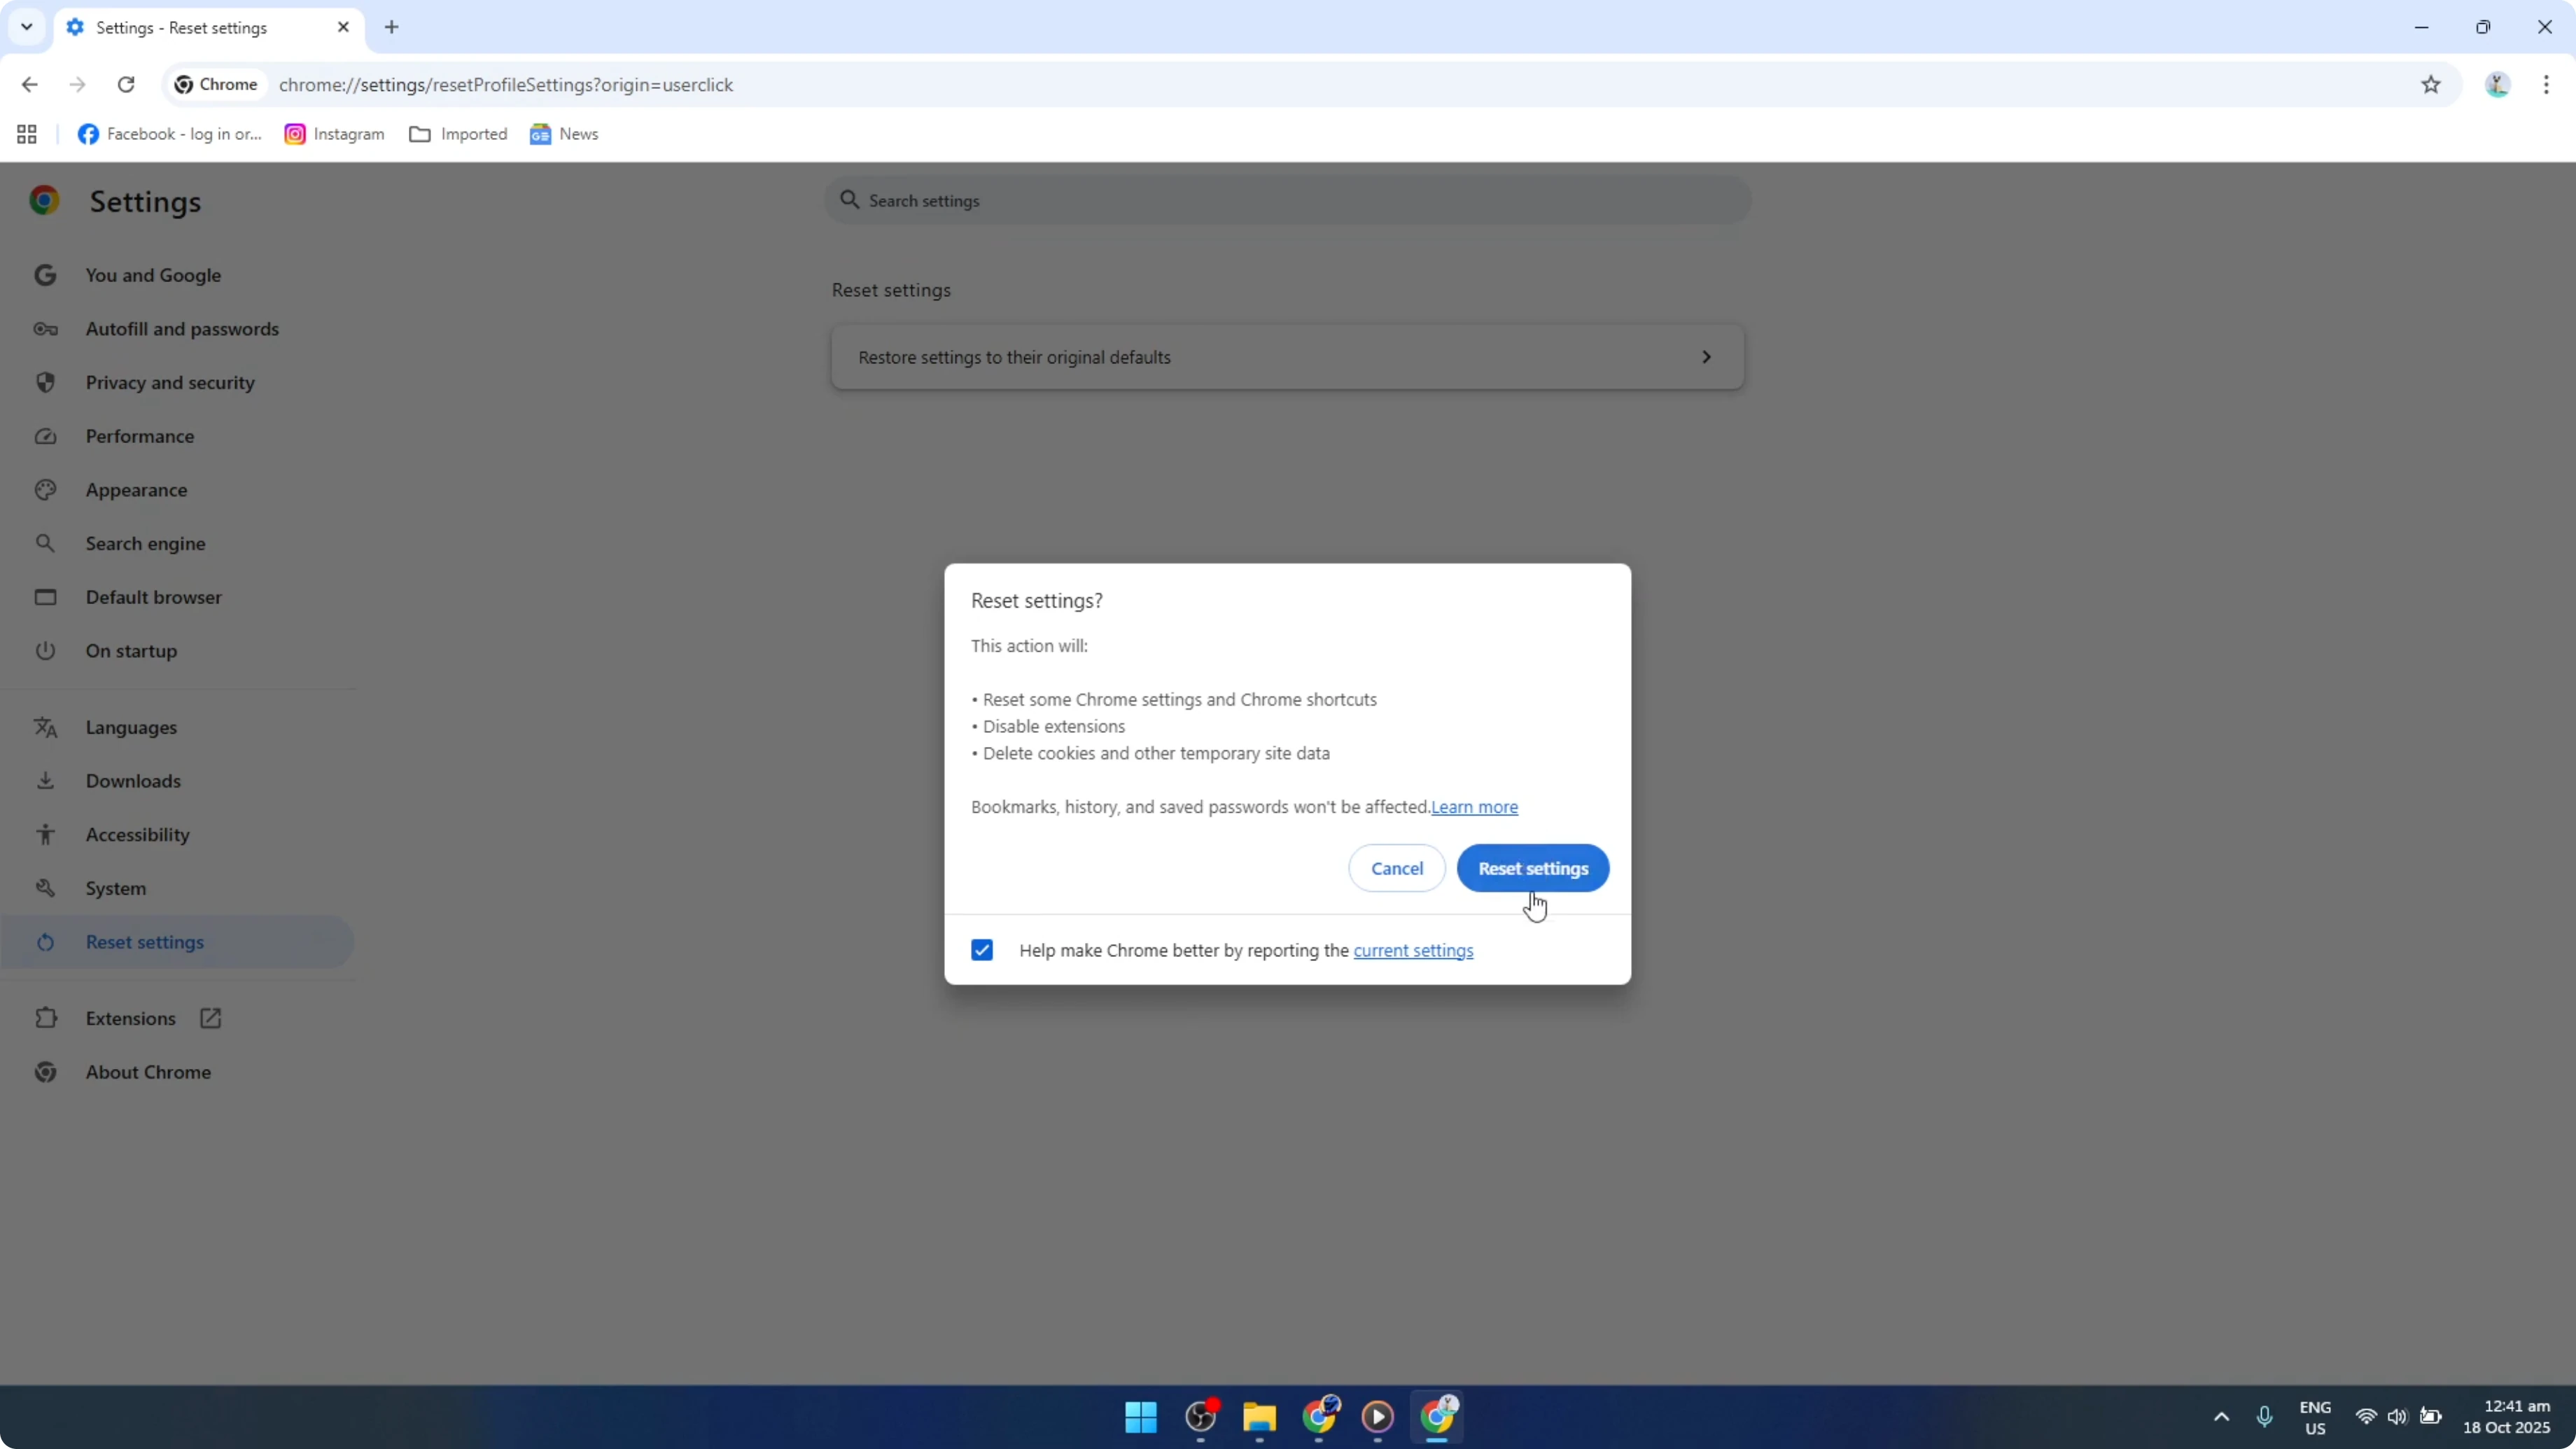This screenshot has height=1449, width=2576.
Task: Bookmark this page with the star icon
Action: (x=2432, y=84)
